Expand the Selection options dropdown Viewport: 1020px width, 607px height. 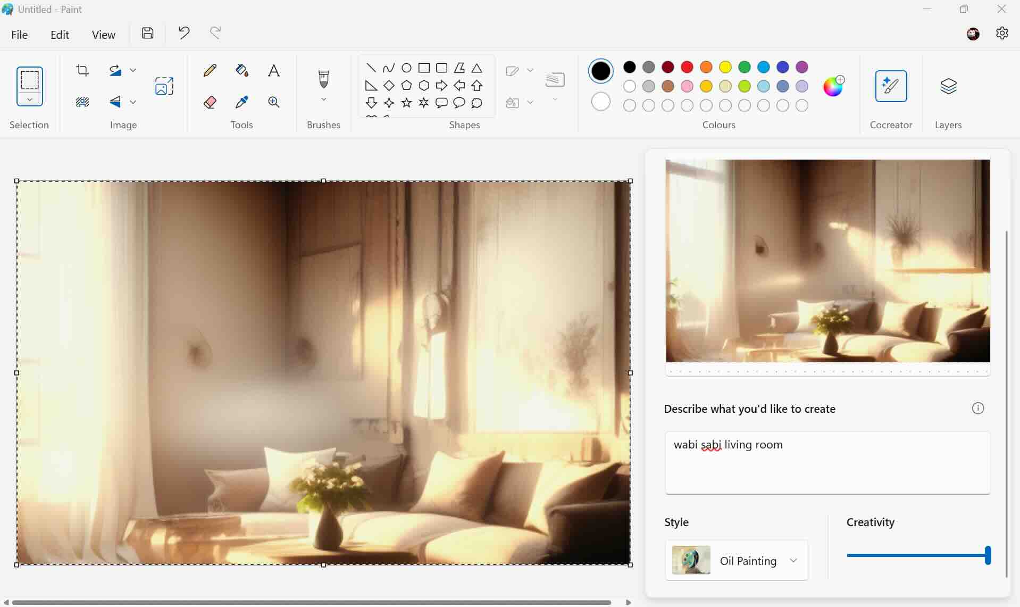[x=30, y=99]
